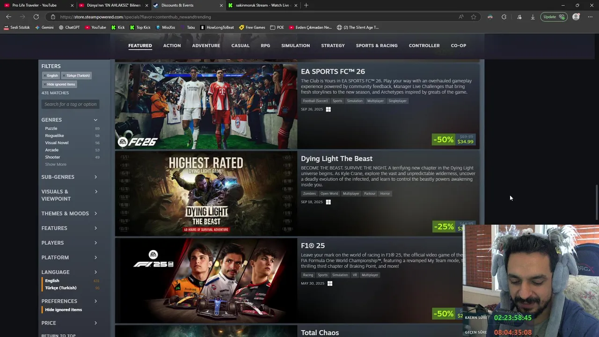Image resolution: width=599 pixels, height=337 pixels.
Task: Expand the PLAYERS filter section
Action: click(70, 243)
